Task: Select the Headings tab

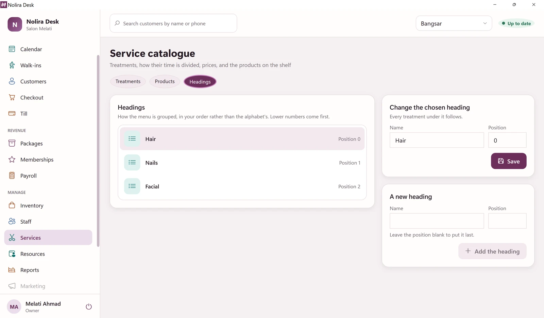Action: point(200,82)
